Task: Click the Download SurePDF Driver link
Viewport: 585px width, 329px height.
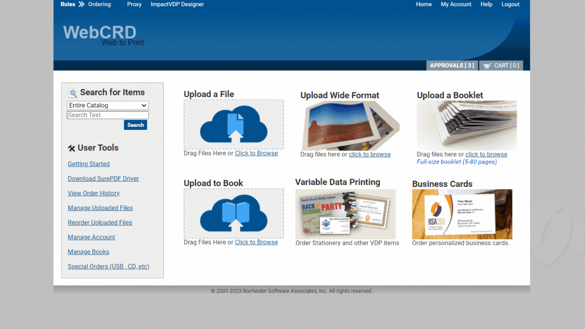Action: 103,179
